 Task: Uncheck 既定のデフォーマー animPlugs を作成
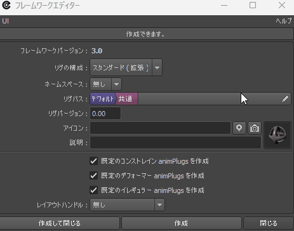(93, 176)
